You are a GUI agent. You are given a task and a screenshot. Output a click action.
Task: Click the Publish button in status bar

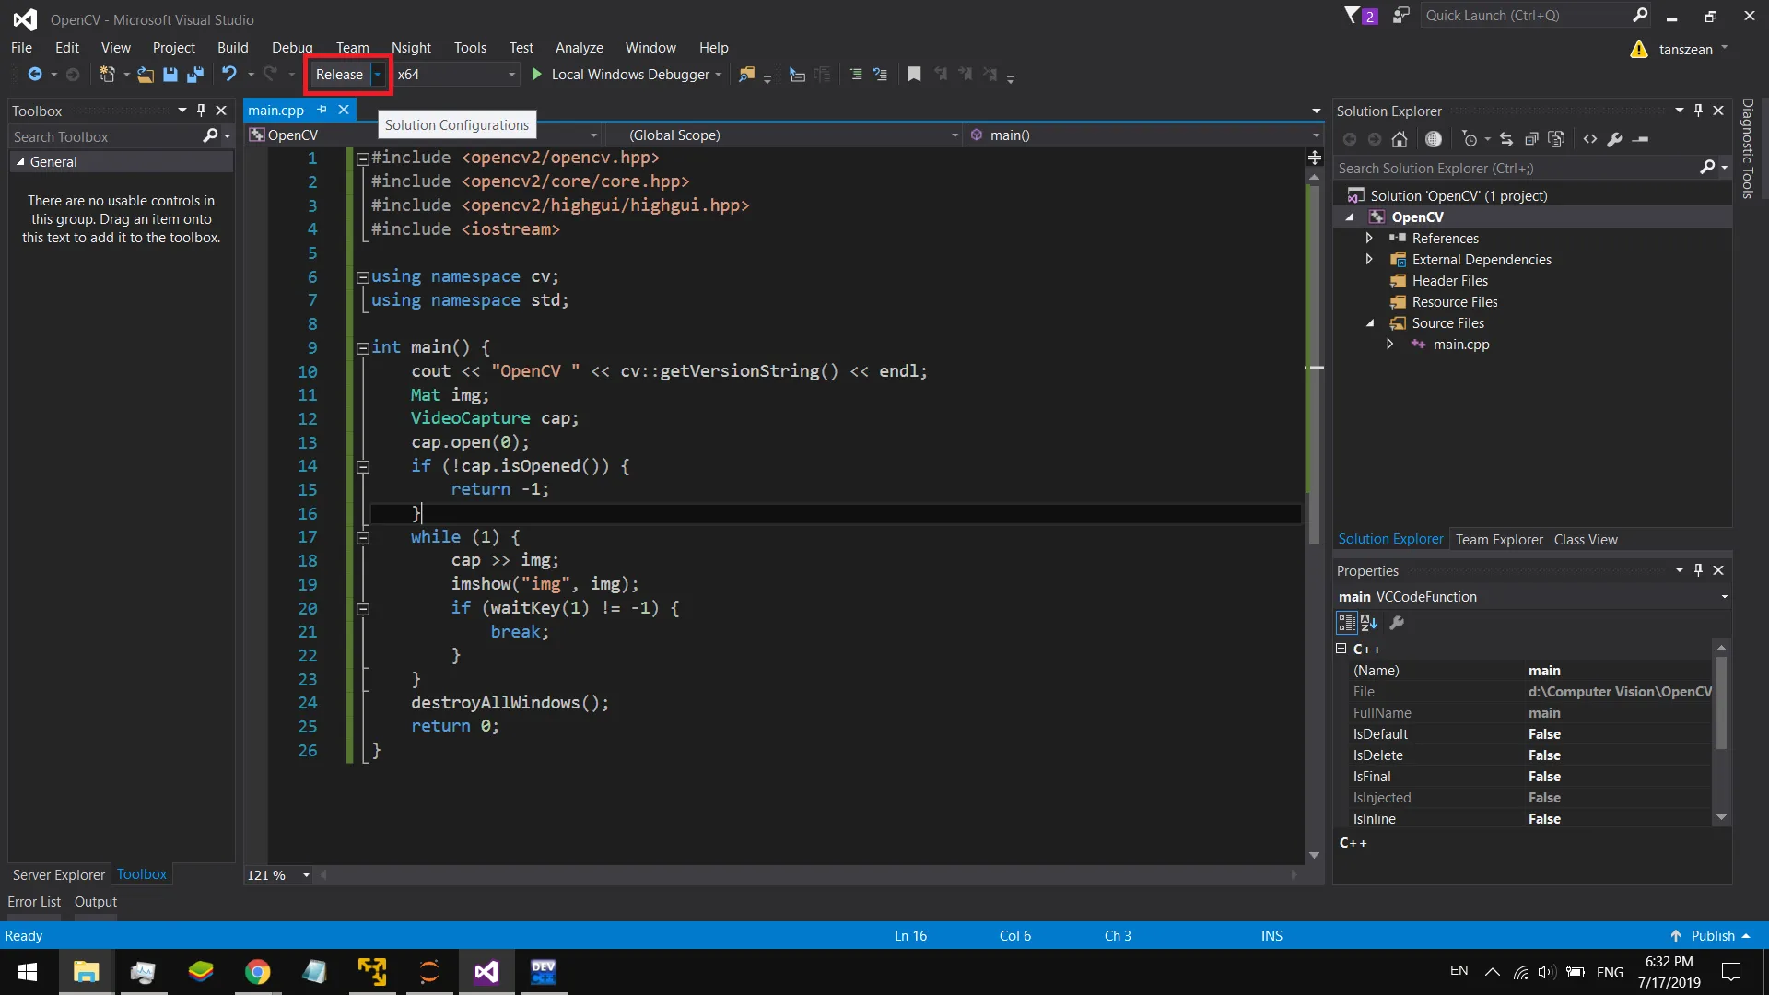1711,936
